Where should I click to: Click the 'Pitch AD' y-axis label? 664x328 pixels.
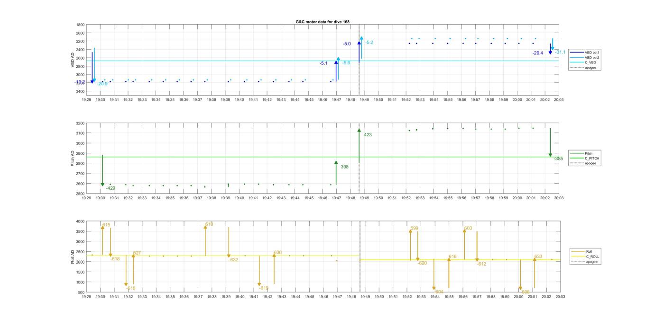(73, 159)
